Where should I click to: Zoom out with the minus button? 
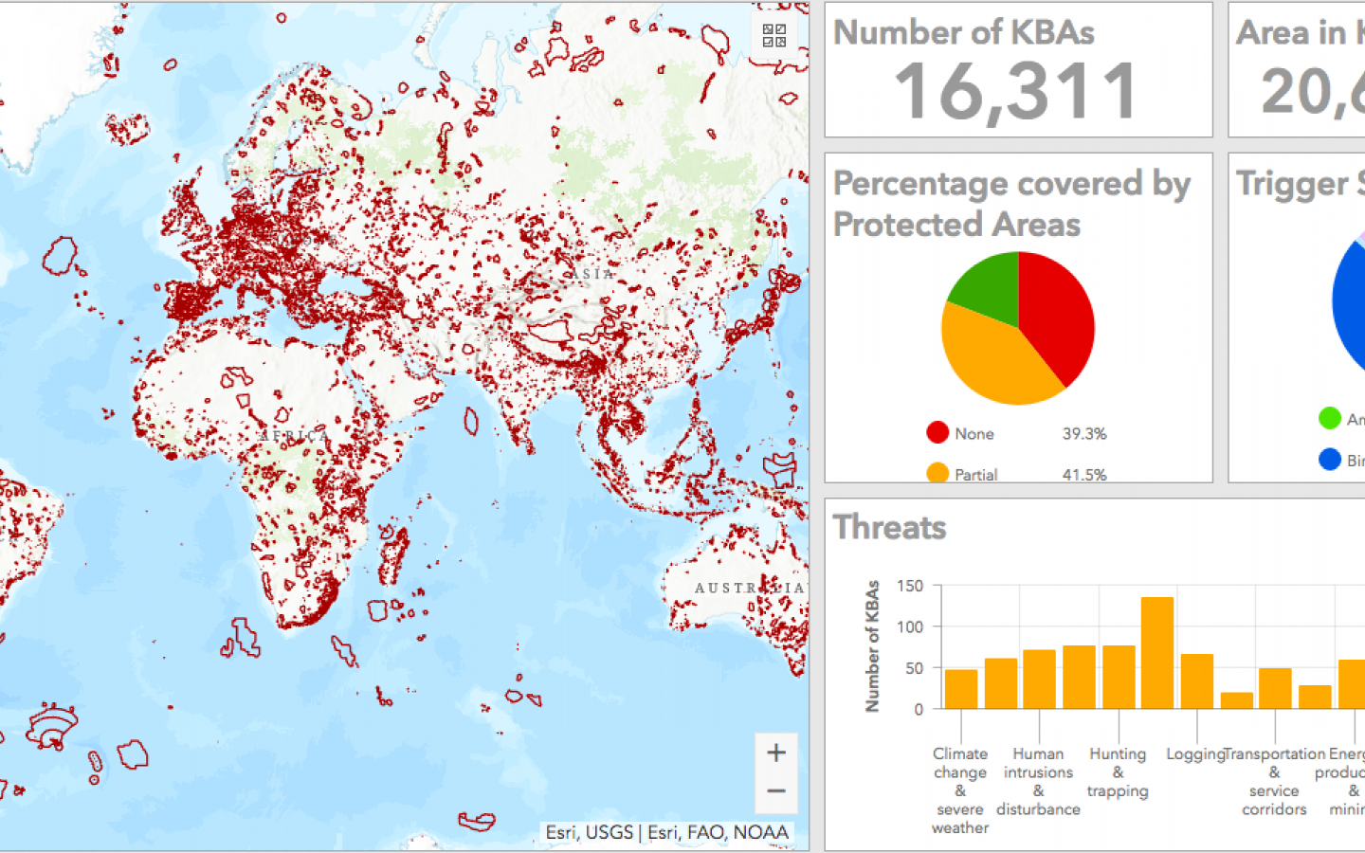click(x=776, y=791)
